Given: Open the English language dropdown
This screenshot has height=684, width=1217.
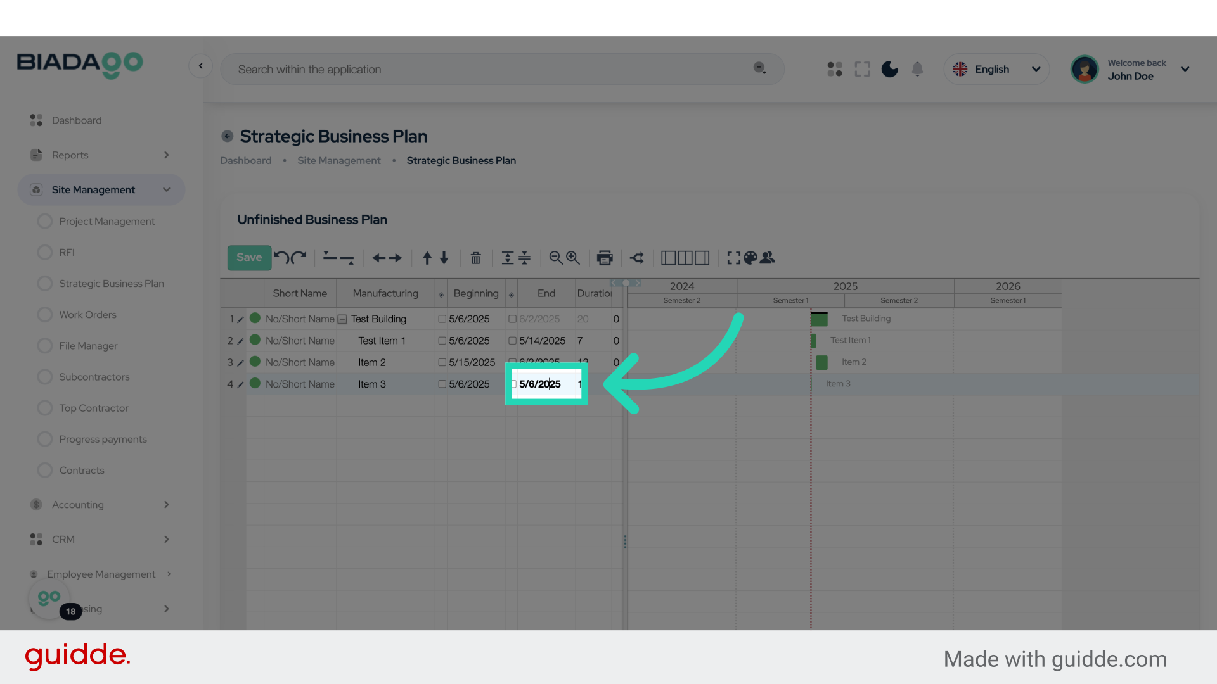Looking at the screenshot, I should (x=996, y=69).
